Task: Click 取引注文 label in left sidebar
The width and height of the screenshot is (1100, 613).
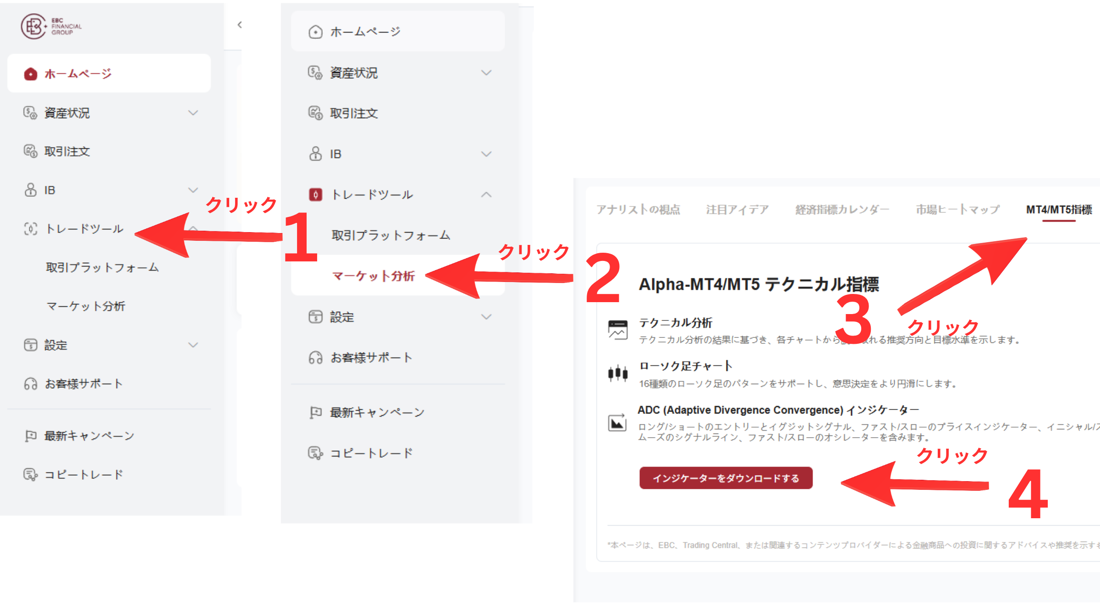Action: click(x=67, y=151)
